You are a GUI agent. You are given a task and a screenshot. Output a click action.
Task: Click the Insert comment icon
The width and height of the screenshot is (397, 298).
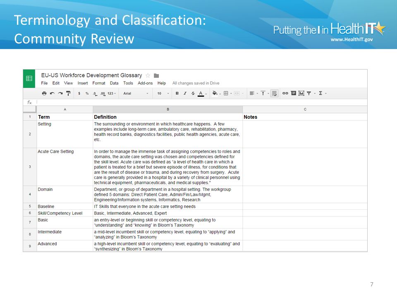[294, 93]
